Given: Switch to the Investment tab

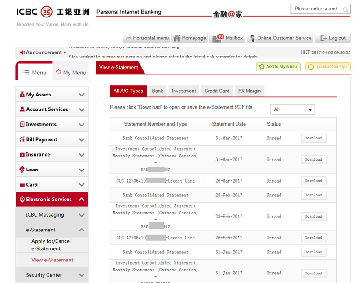Looking at the screenshot, I should point(184,91).
